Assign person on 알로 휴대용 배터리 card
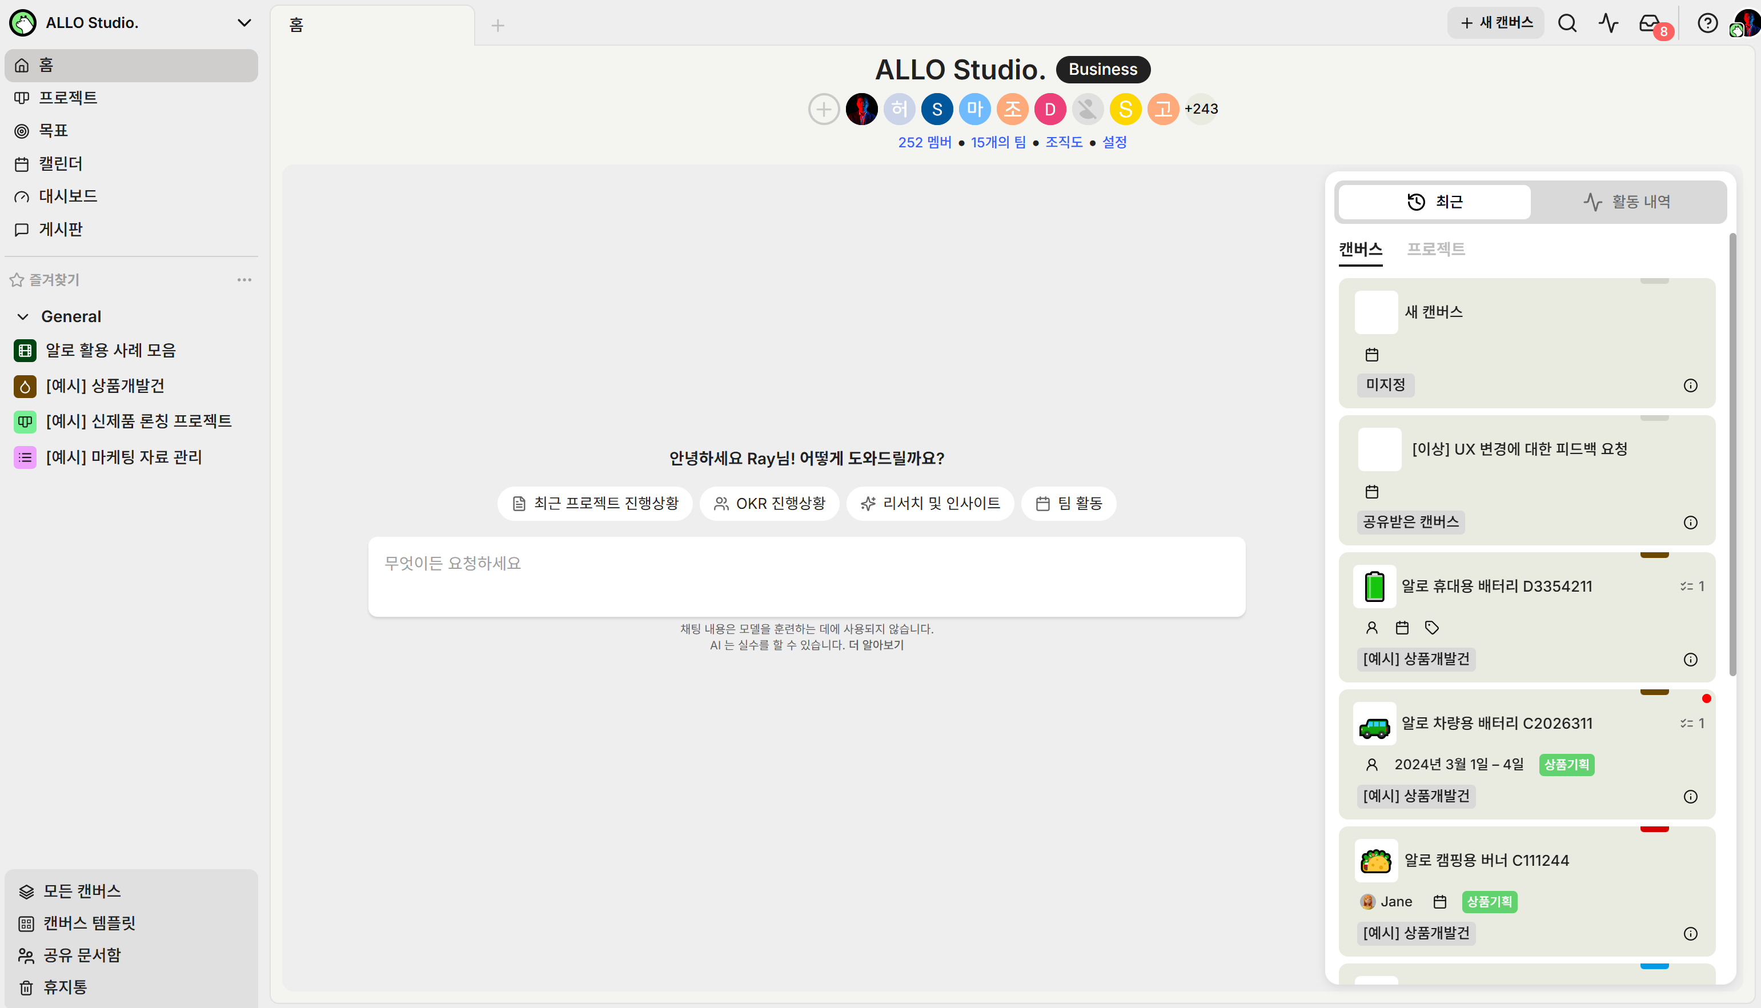Screen dimensions: 1761x1008 click(1372, 628)
